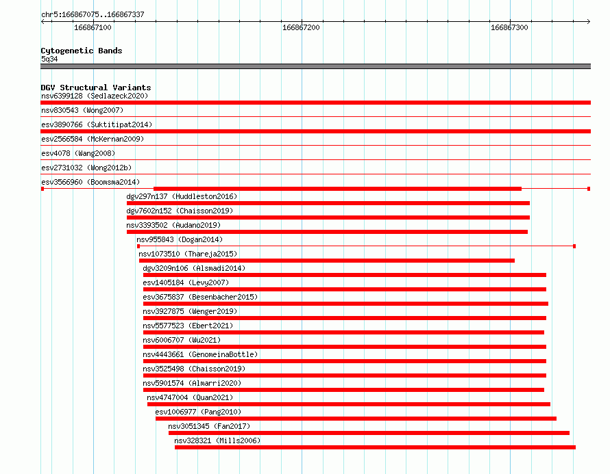Open the esv3890766 (Suktitipat2014) variant label
The height and width of the screenshot is (474, 610).
coord(97,124)
